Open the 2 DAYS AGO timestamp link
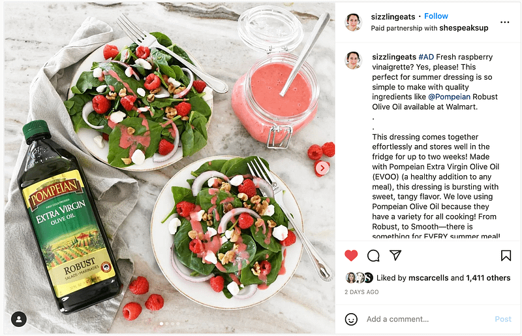The width and height of the screenshot is (522, 336). [x=361, y=292]
